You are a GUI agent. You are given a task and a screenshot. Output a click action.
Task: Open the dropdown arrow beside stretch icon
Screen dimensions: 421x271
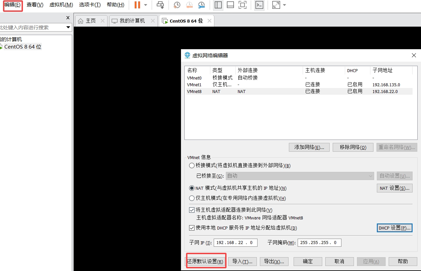[284, 5]
